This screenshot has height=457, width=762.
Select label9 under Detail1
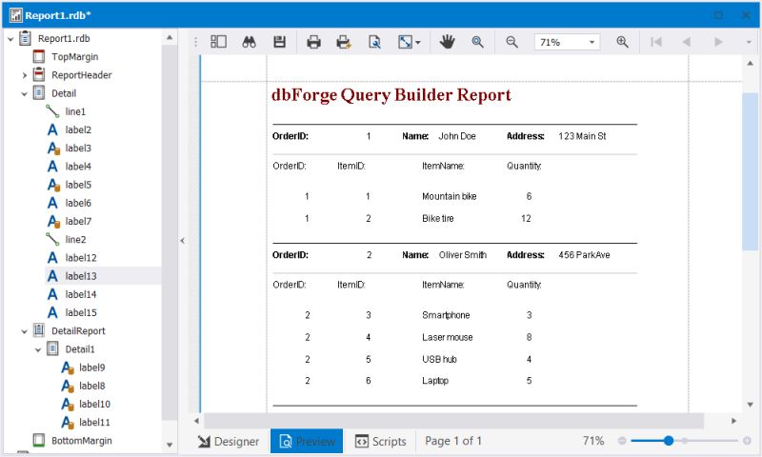click(91, 368)
